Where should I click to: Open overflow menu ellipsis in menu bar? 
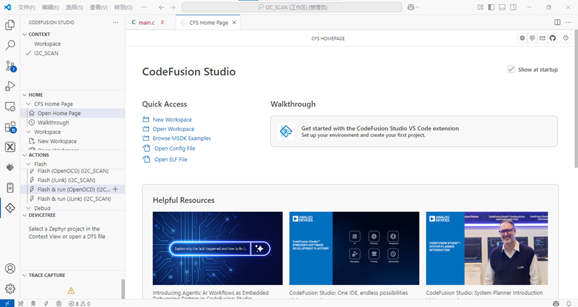144,7
